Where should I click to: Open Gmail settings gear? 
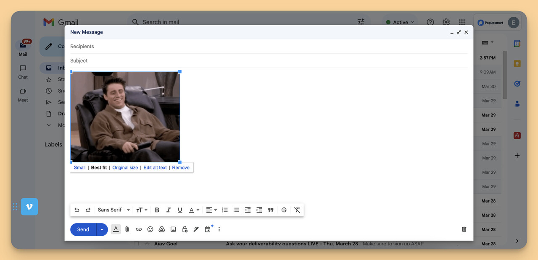point(446,22)
